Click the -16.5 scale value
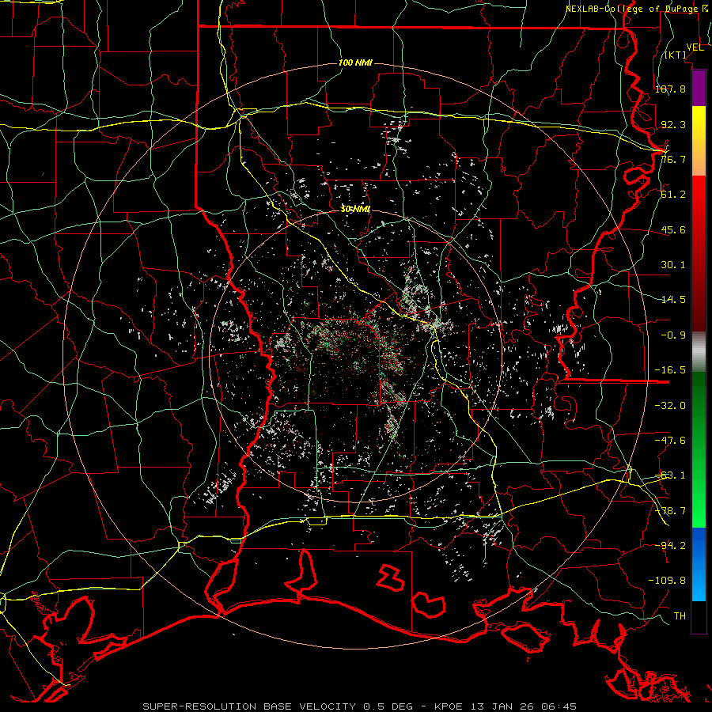 (670, 370)
